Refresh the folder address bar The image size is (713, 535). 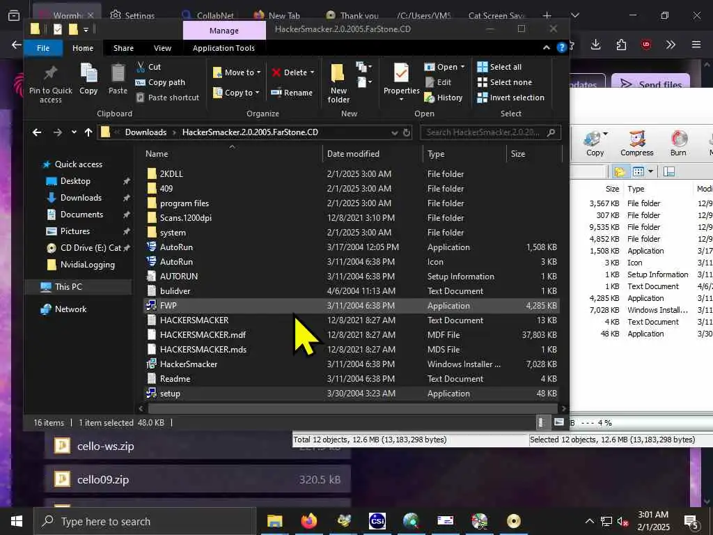coord(407,132)
